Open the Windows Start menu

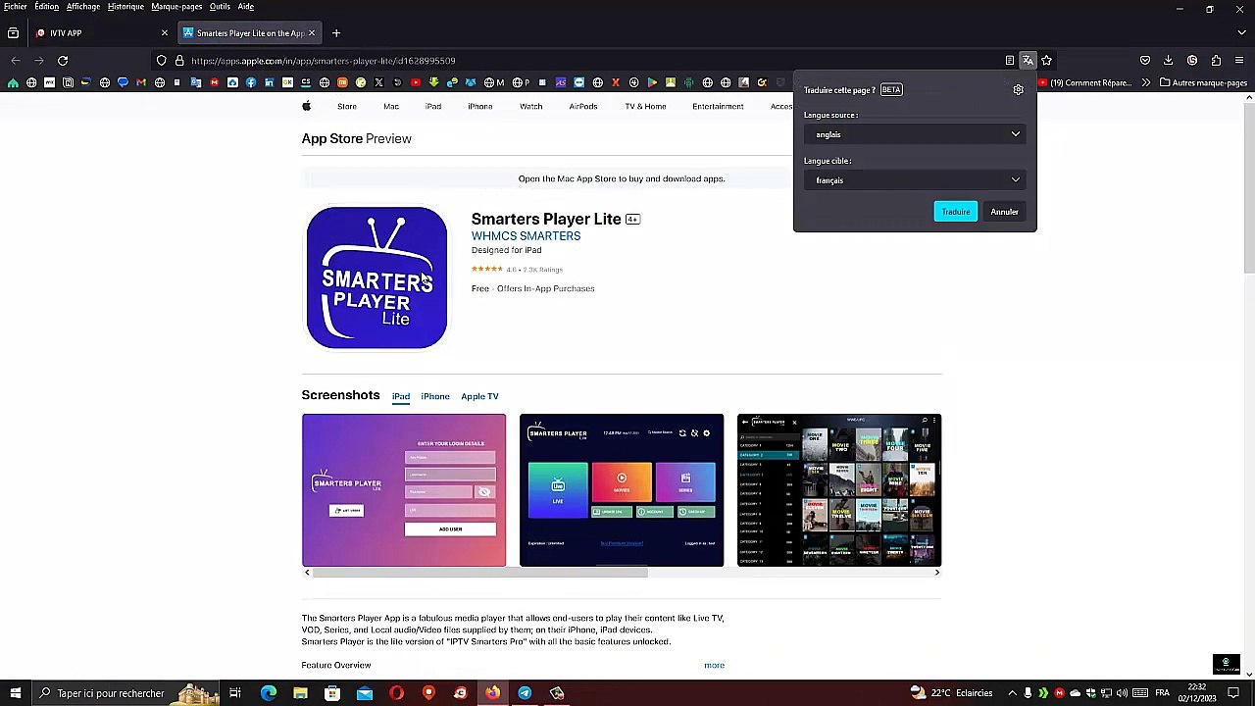pyautogui.click(x=16, y=693)
